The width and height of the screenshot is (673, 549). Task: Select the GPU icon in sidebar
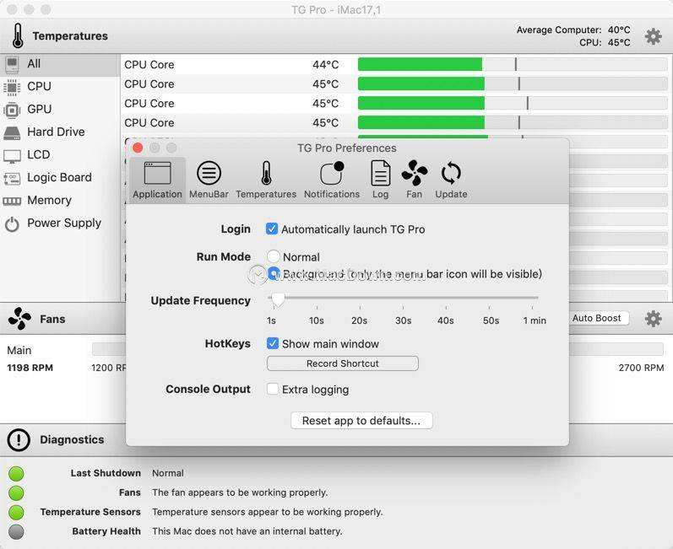(x=12, y=110)
